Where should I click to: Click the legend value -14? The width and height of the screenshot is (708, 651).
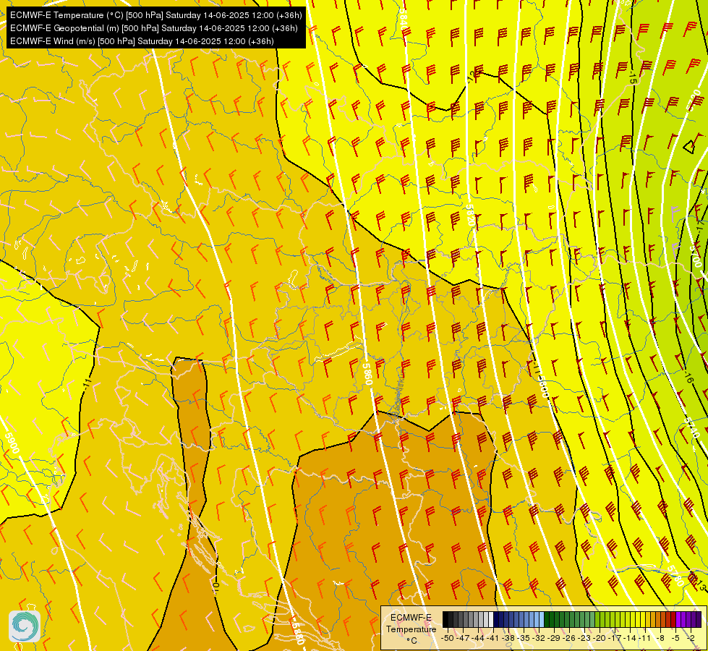[630, 638]
